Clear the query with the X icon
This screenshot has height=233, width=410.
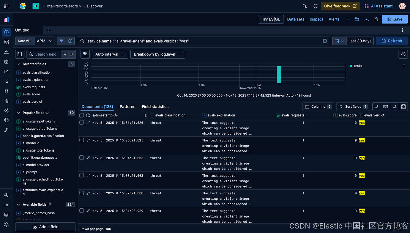tap(325, 41)
